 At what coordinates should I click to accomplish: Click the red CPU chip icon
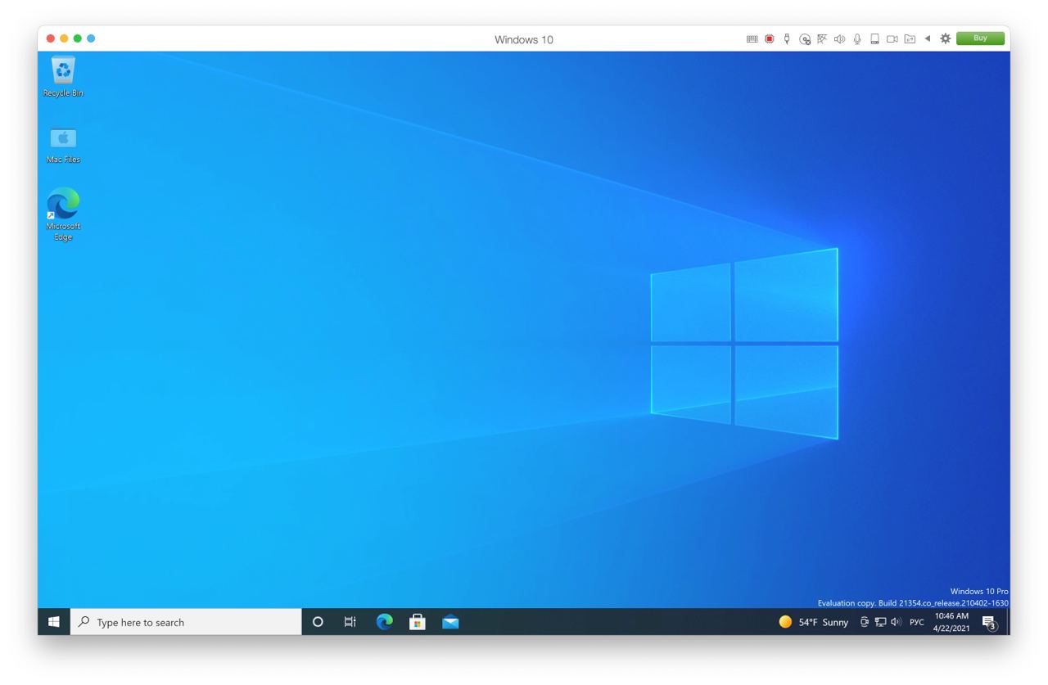click(x=770, y=38)
